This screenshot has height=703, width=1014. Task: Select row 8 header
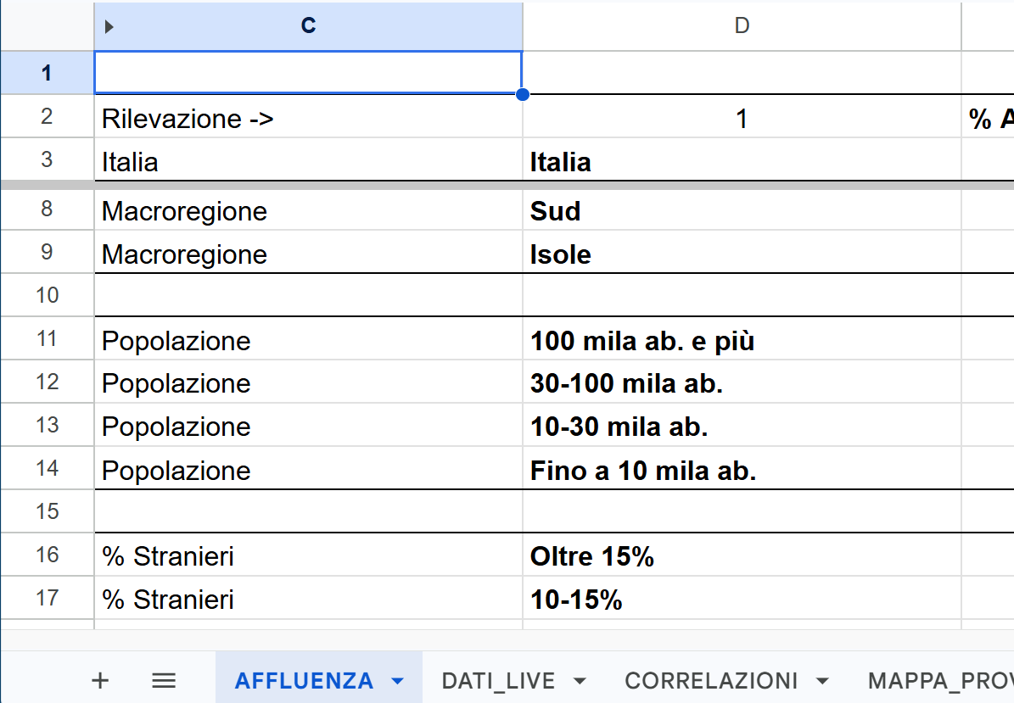tap(47, 209)
